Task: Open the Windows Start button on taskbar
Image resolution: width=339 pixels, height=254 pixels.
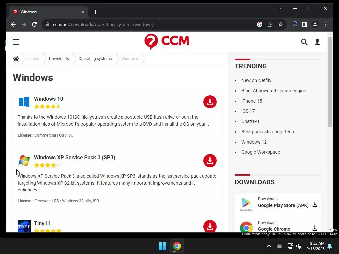Action: pos(162,246)
